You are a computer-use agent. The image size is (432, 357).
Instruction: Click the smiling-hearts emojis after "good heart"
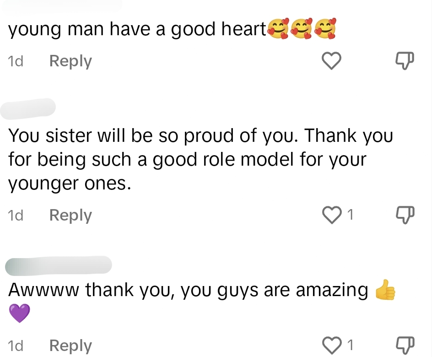pos(302,28)
